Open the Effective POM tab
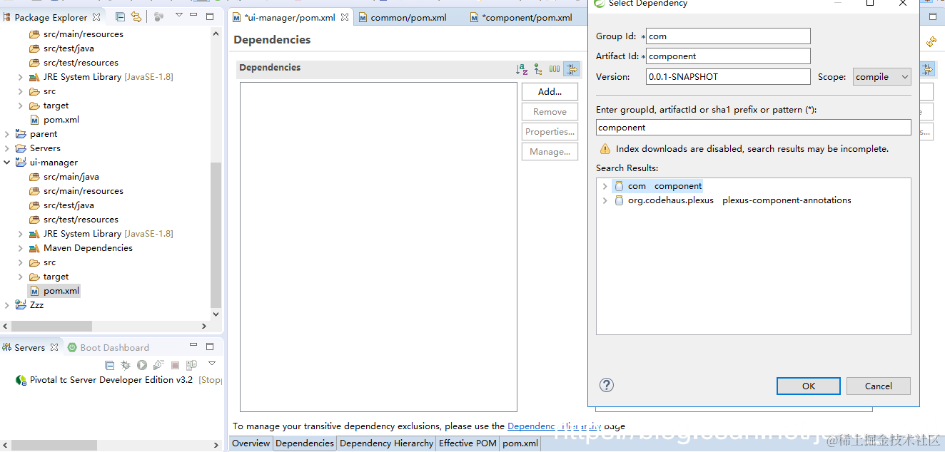 [468, 443]
